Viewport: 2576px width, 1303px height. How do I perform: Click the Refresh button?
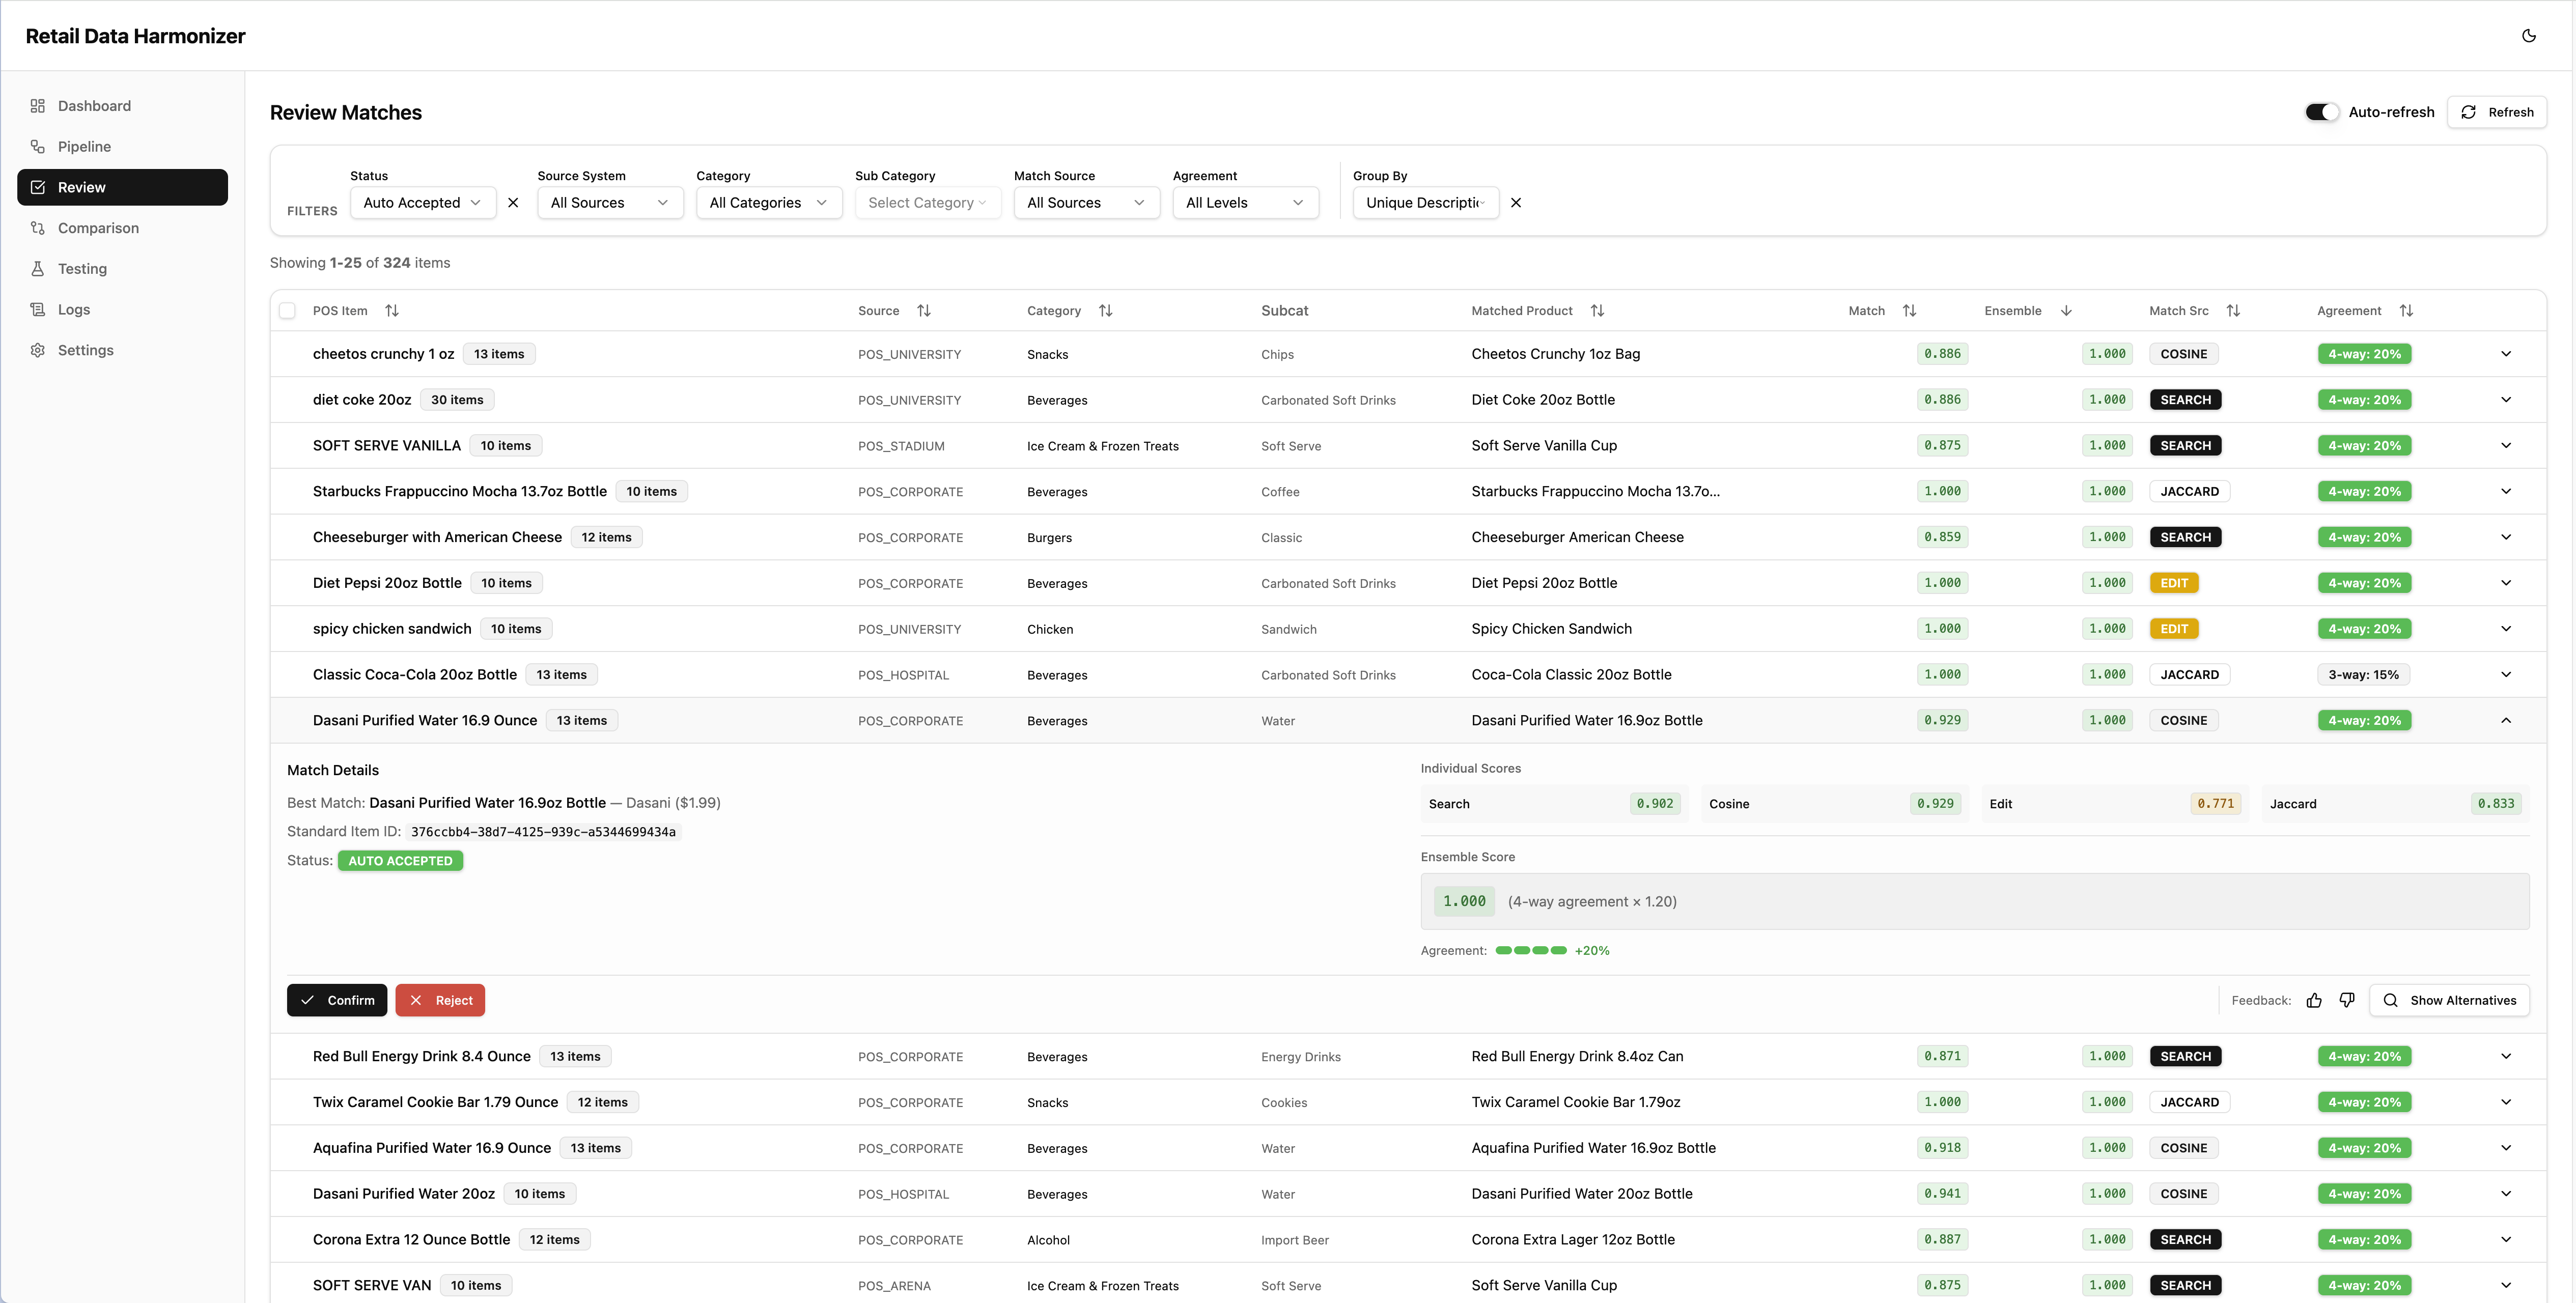[x=2496, y=112]
